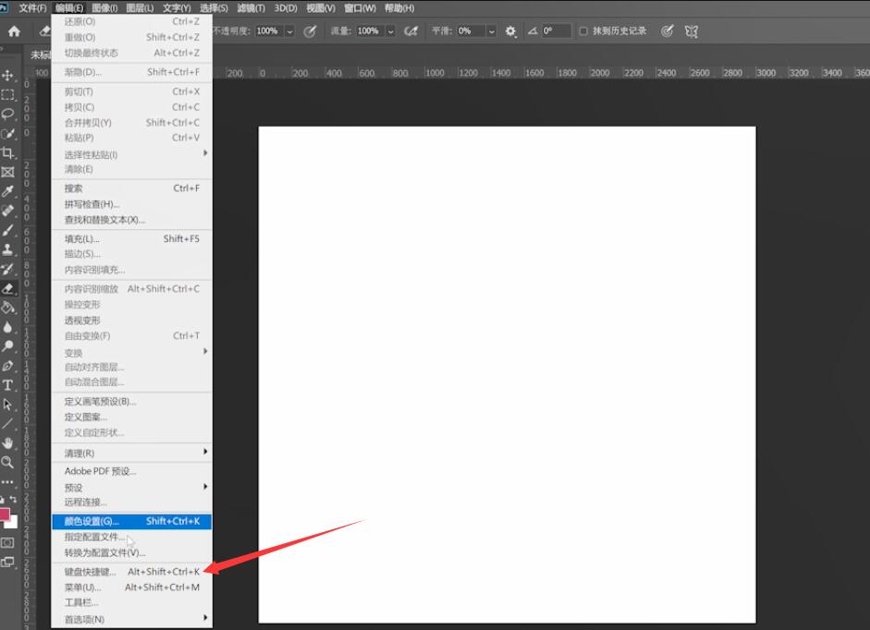Expand the Purge submenu
870x630 pixels.
(x=131, y=453)
